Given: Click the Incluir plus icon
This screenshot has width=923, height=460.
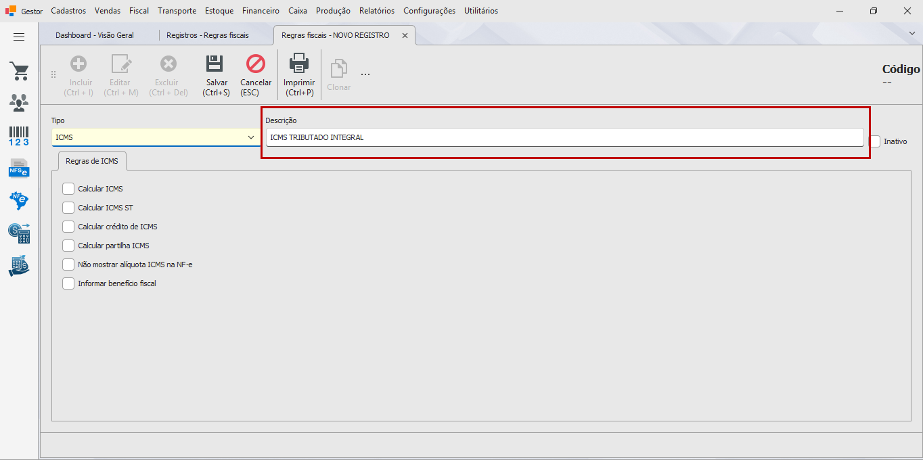Looking at the screenshot, I should (79, 64).
